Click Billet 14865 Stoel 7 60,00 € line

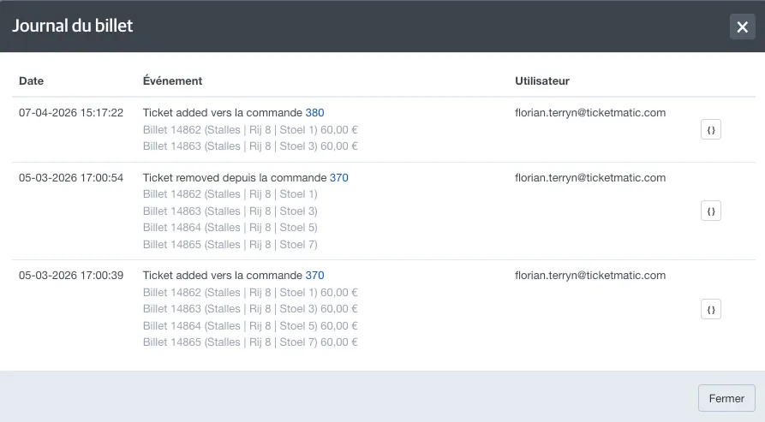click(250, 342)
